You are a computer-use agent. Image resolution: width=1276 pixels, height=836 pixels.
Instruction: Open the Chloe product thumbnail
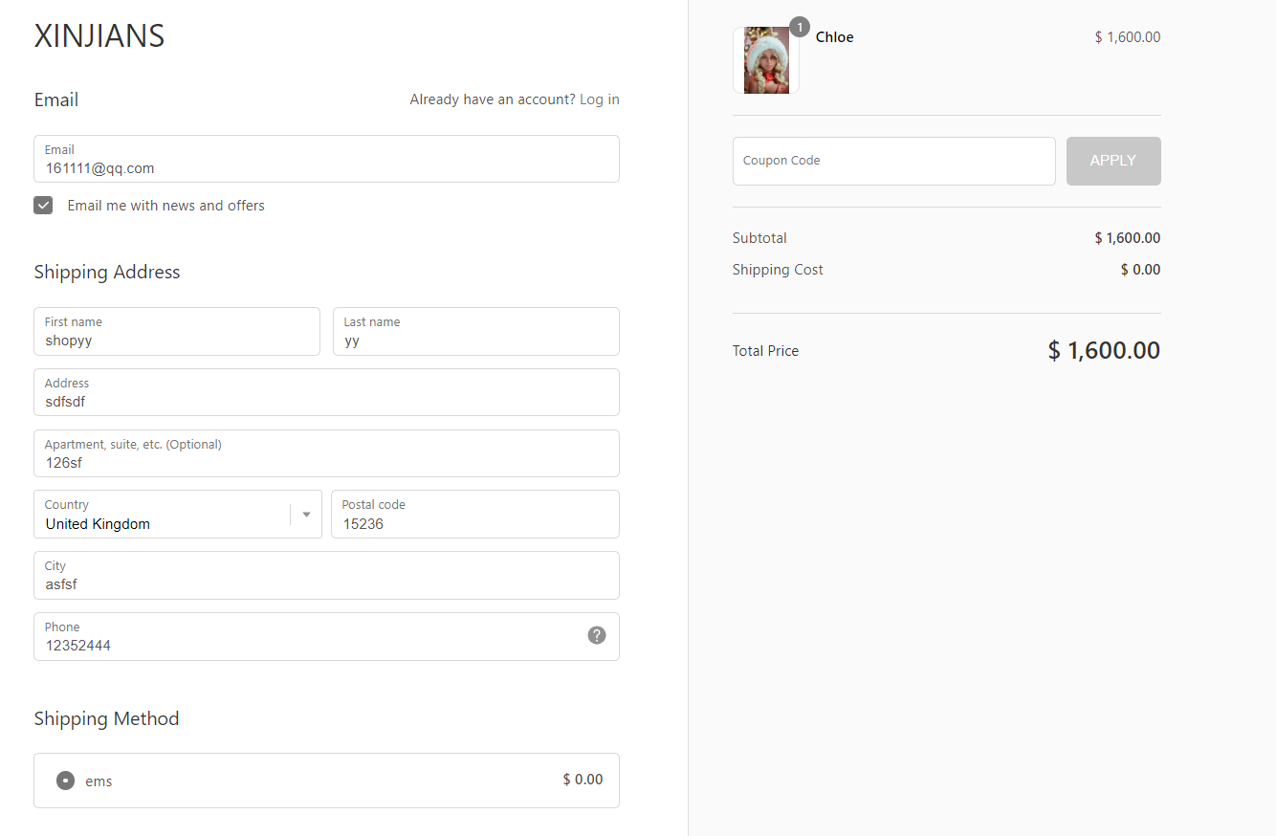(766, 60)
